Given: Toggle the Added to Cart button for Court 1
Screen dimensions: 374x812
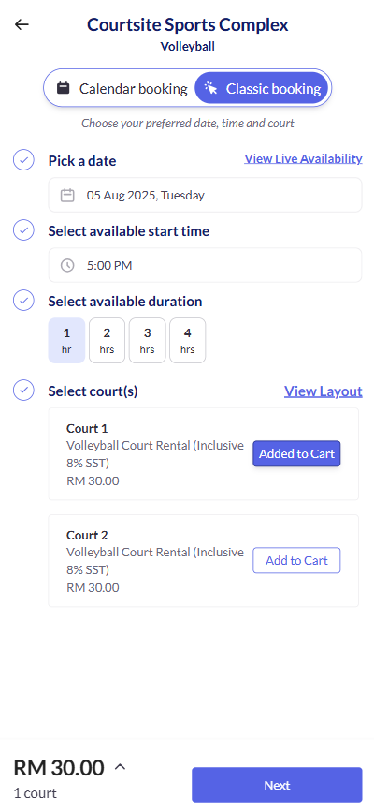Looking at the screenshot, I should [x=296, y=453].
